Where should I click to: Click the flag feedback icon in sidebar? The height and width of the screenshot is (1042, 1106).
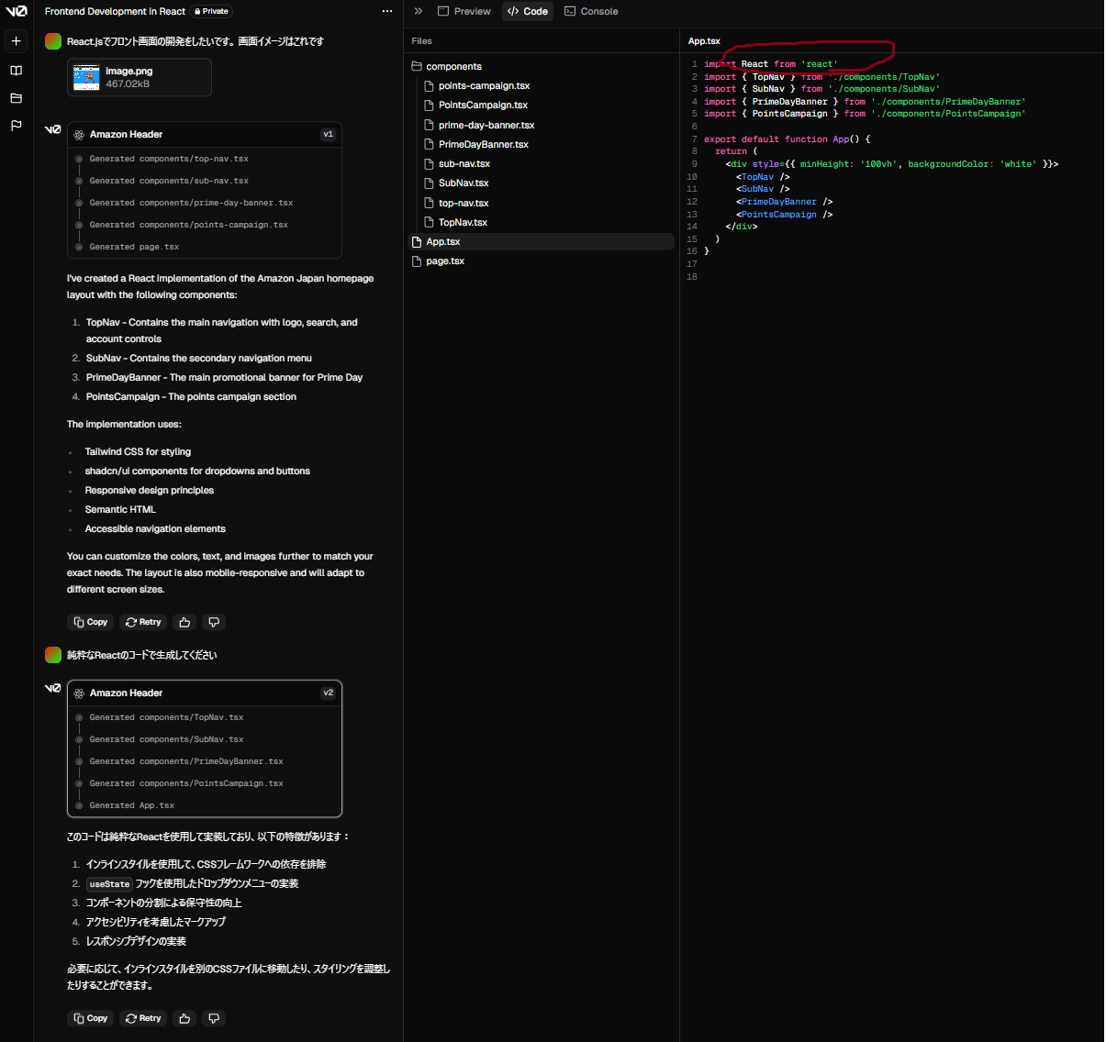pos(16,126)
